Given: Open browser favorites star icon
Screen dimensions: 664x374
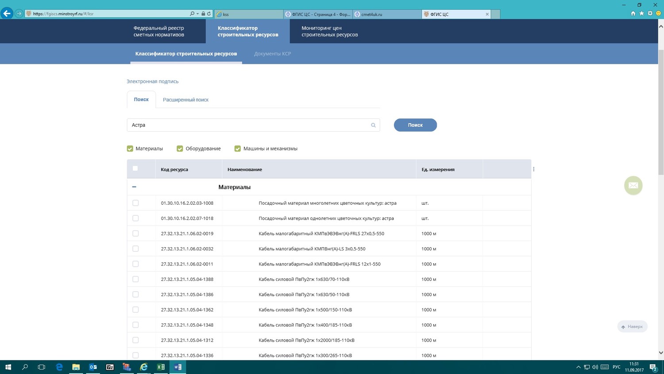Looking at the screenshot, I should (x=641, y=13).
